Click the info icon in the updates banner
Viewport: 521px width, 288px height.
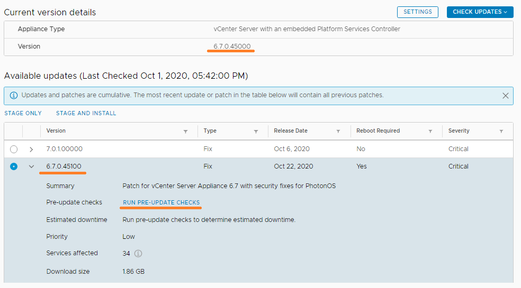tap(14, 96)
